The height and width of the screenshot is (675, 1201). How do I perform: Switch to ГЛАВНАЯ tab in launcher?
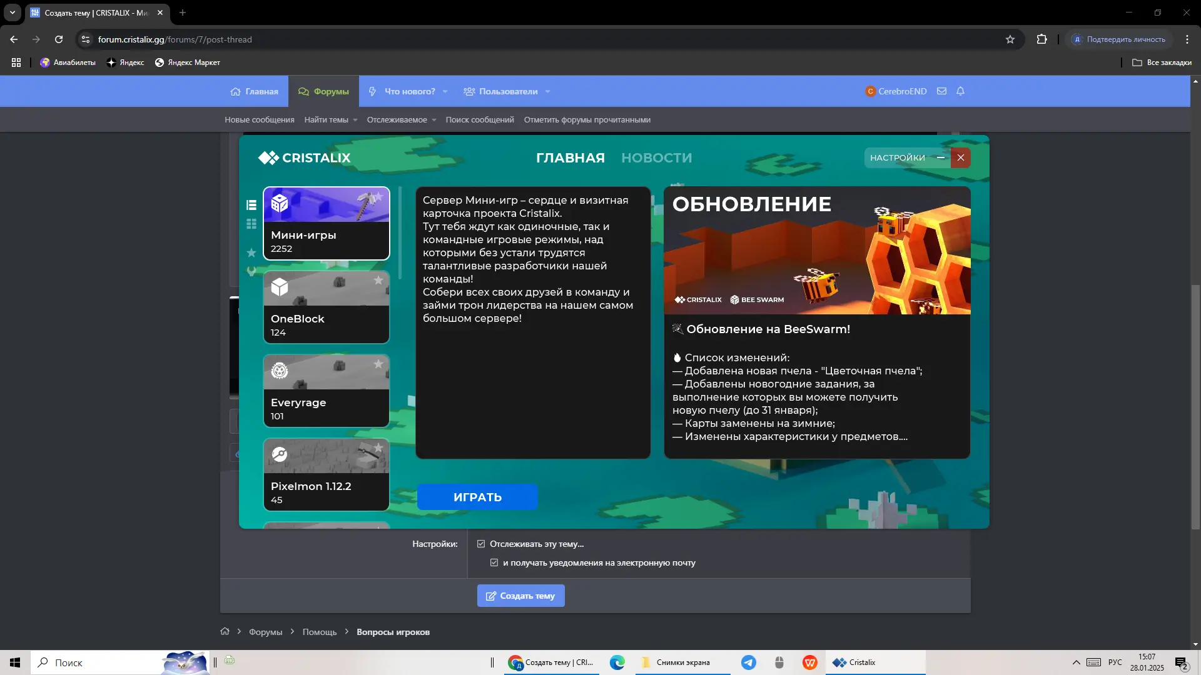pyautogui.click(x=570, y=158)
